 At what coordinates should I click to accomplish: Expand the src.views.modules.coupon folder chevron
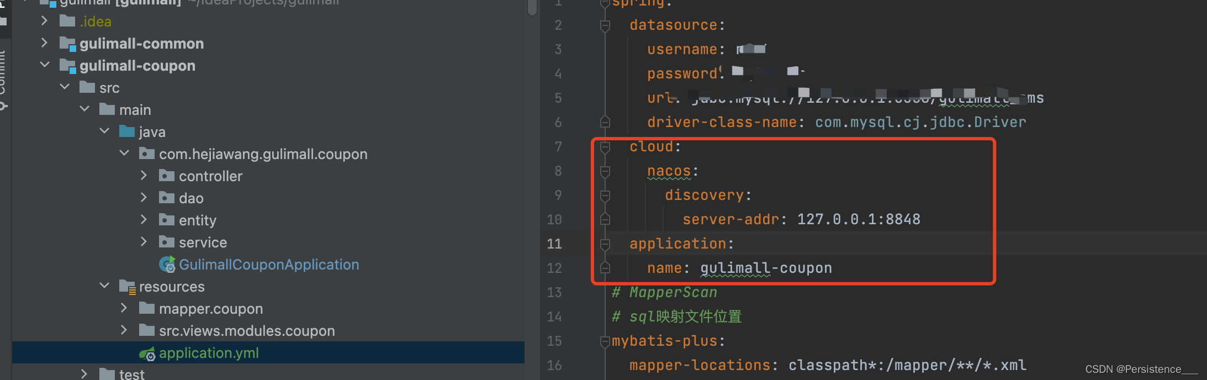pyautogui.click(x=124, y=330)
